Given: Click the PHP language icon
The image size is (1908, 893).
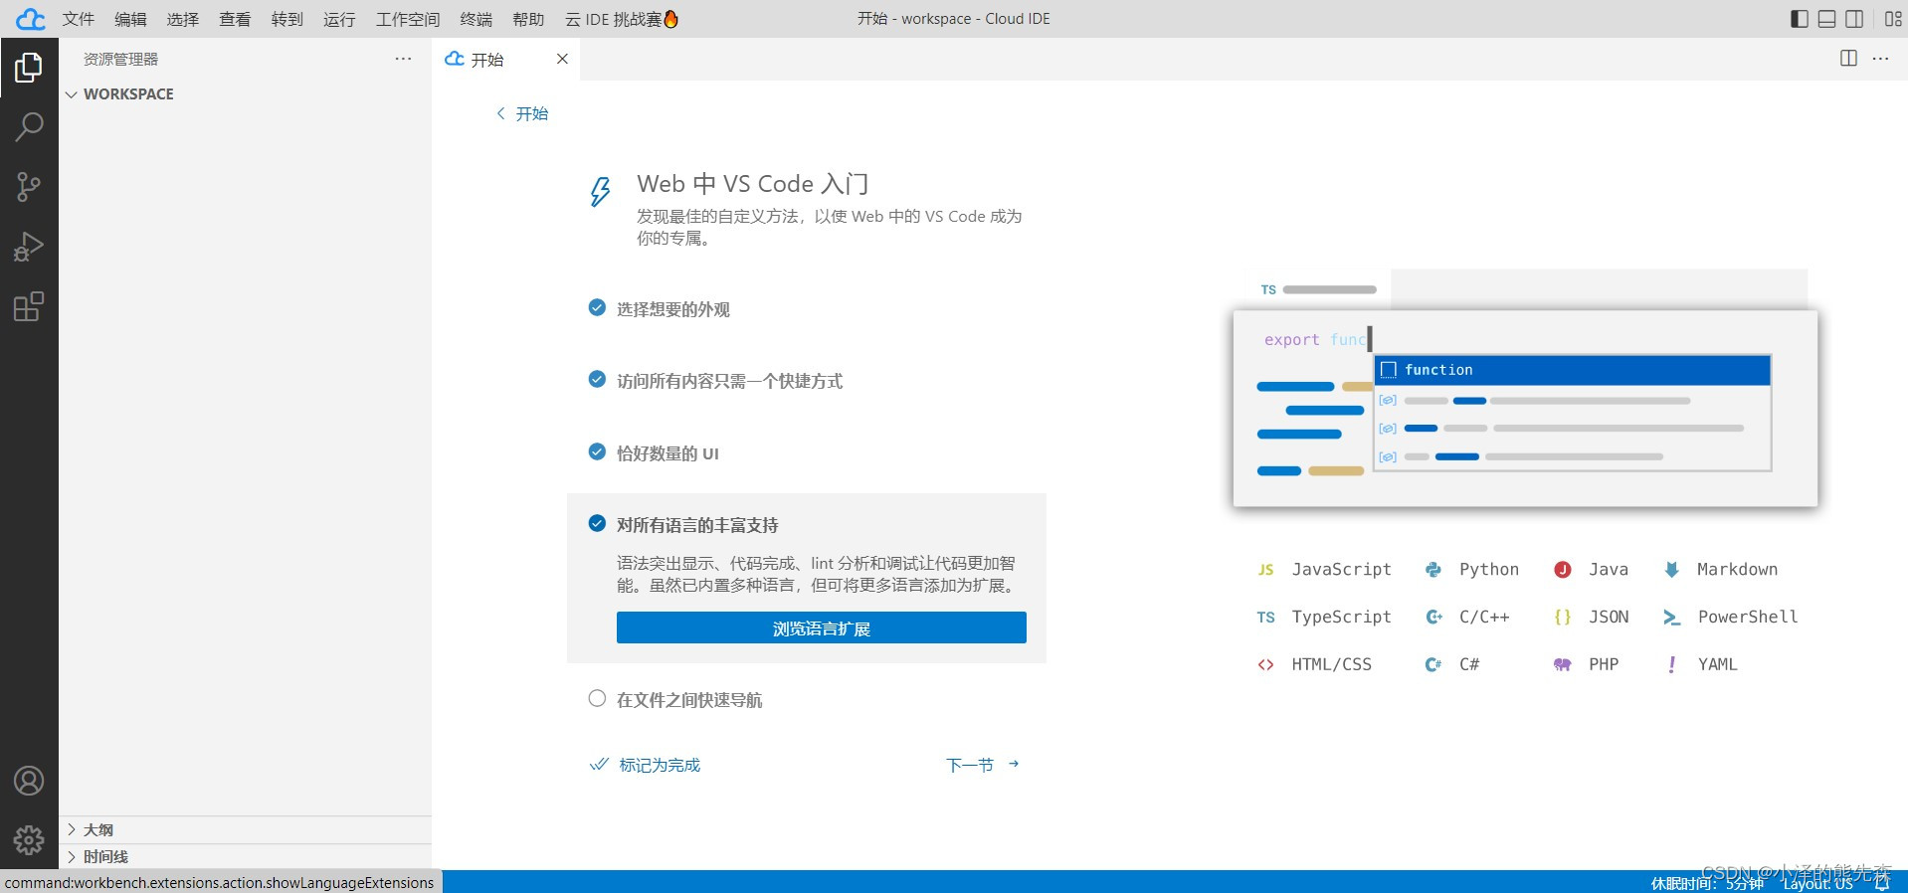Looking at the screenshot, I should pos(1563,664).
